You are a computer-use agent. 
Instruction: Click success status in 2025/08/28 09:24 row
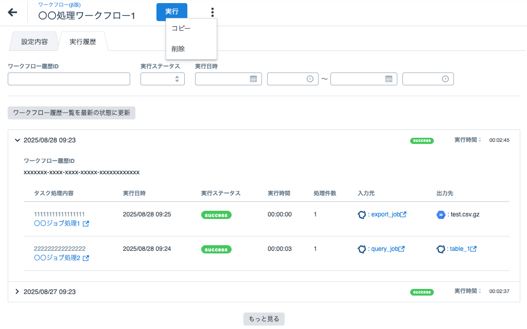tap(216, 249)
